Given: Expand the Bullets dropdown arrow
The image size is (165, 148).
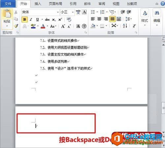Looking at the screenshot, I should 97,12.
